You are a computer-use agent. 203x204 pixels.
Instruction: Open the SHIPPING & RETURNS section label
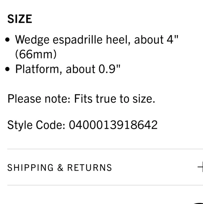pos(59,167)
